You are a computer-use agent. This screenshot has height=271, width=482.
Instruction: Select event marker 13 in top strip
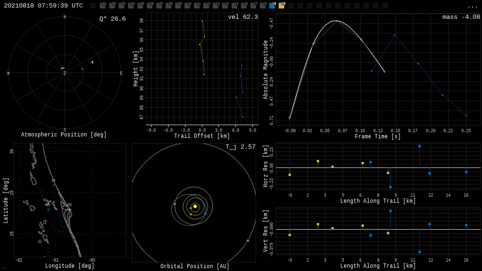point(216,5)
